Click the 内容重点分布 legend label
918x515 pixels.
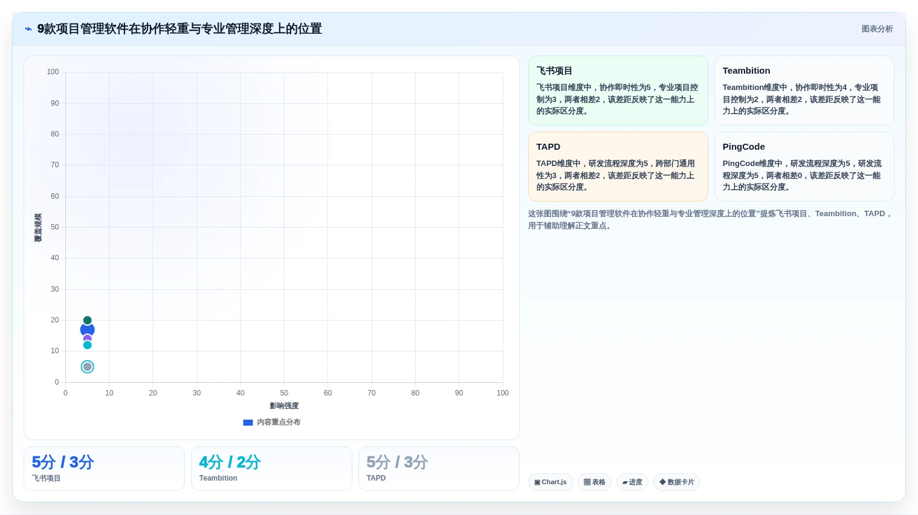279,423
